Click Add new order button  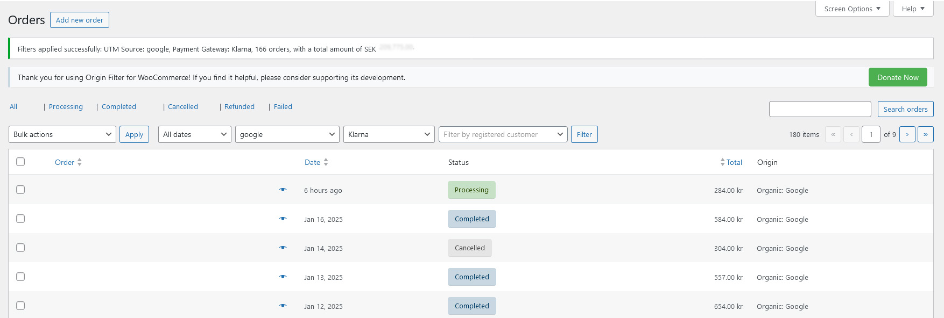[80, 20]
